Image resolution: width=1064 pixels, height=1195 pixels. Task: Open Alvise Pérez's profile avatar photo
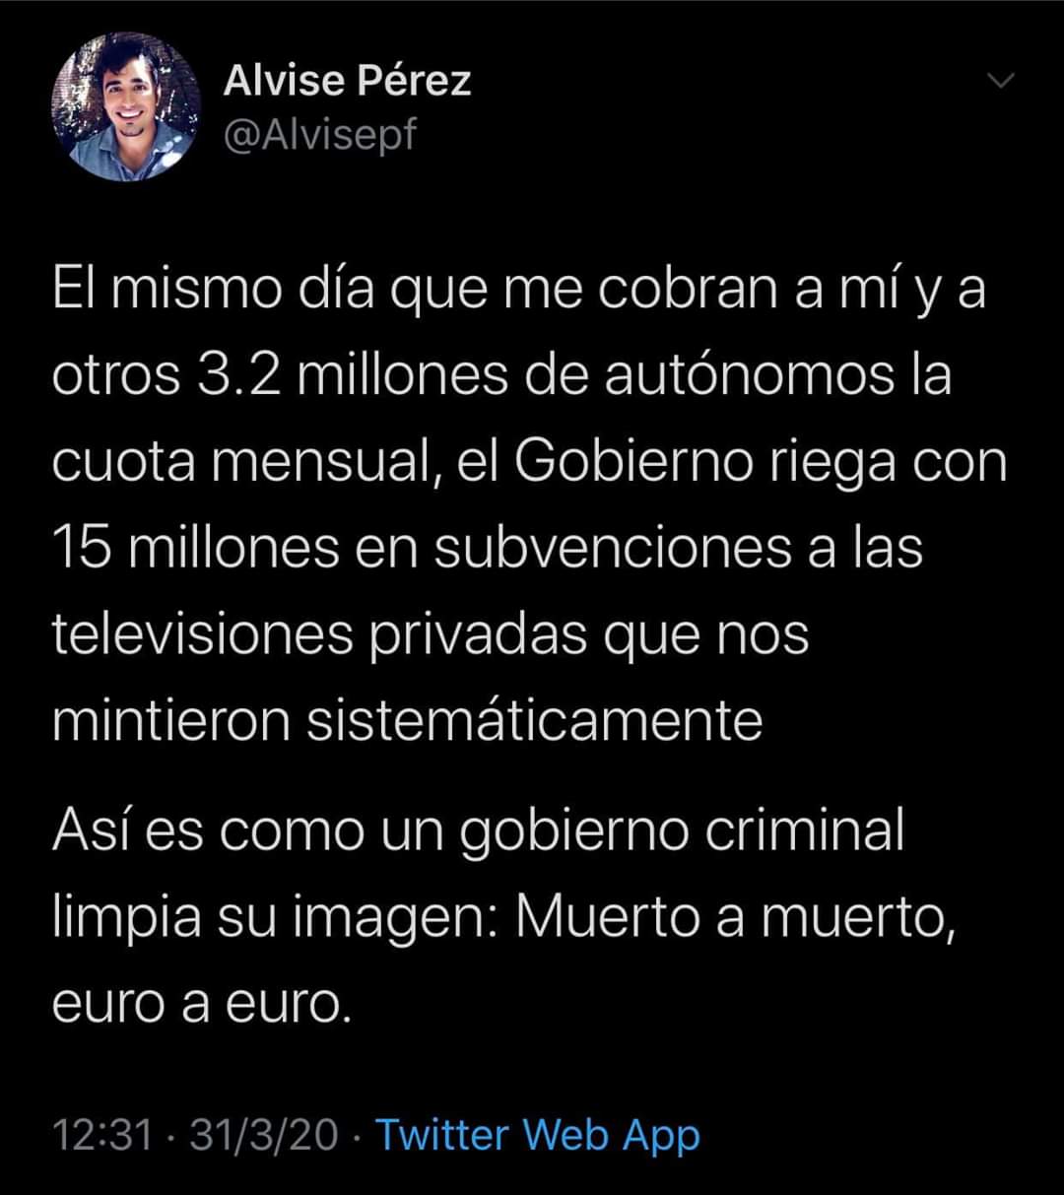coord(126,107)
